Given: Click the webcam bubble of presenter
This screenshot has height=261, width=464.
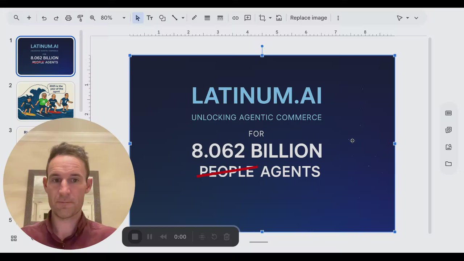Looking at the screenshot, I should click(x=69, y=184).
